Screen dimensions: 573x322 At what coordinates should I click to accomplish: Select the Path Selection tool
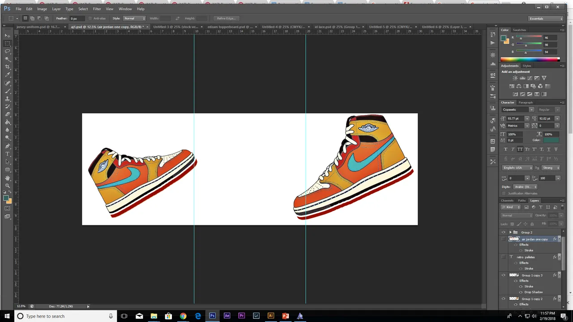(8, 162)
